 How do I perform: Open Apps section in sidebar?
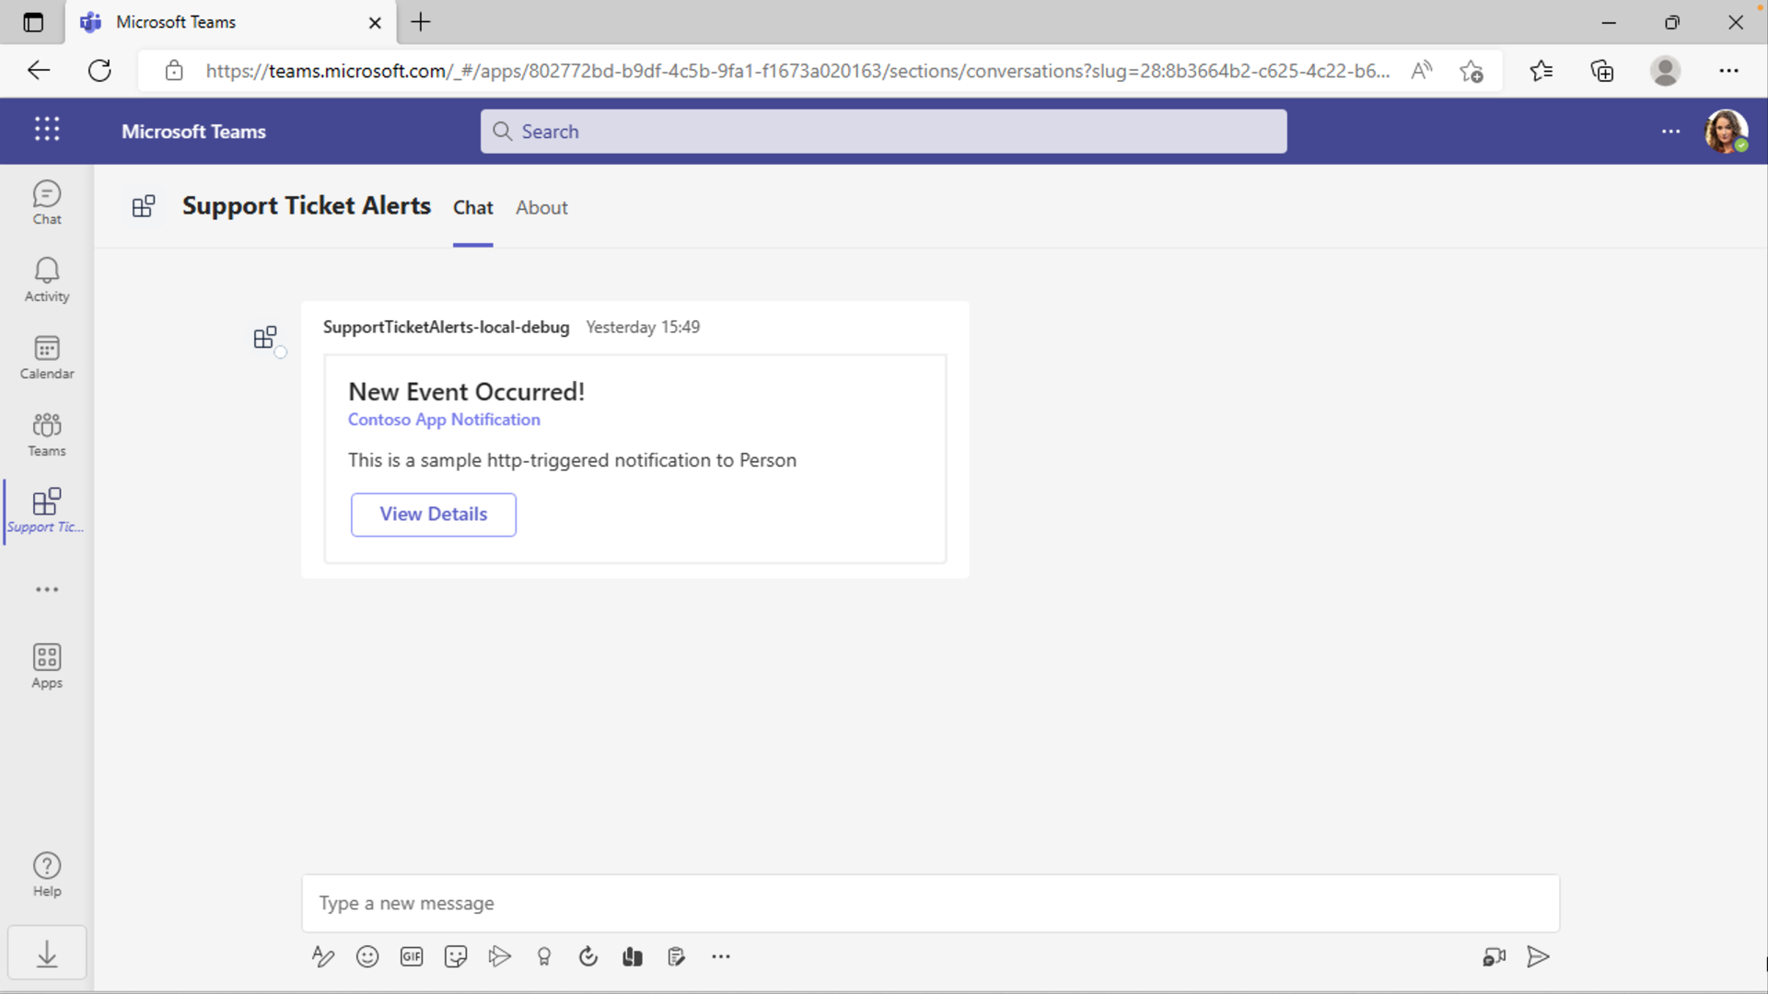point(46,665)
